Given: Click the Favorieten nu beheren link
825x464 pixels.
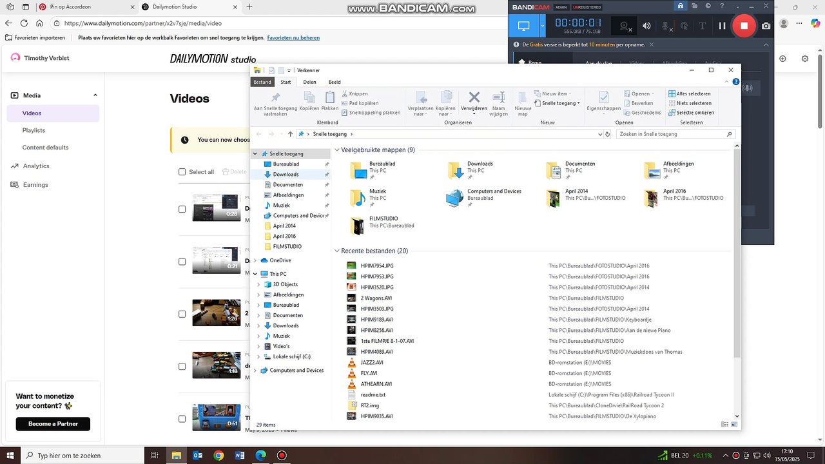Looking at the screenshot, I should [293, 38].
